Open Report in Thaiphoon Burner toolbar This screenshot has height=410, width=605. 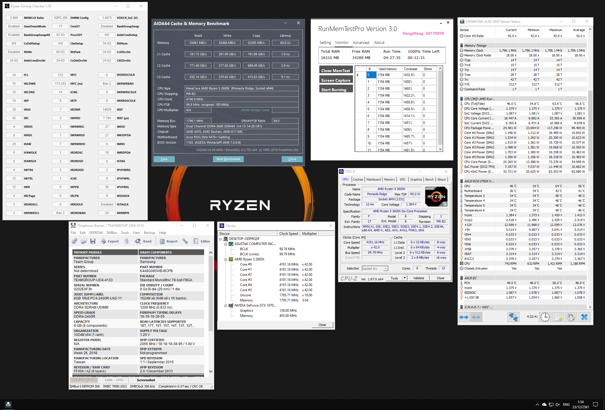pyautogui.click(x=168, y=241)
